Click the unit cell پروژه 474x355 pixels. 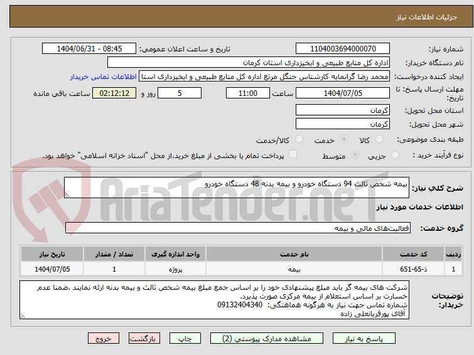(x=175, y=269)
